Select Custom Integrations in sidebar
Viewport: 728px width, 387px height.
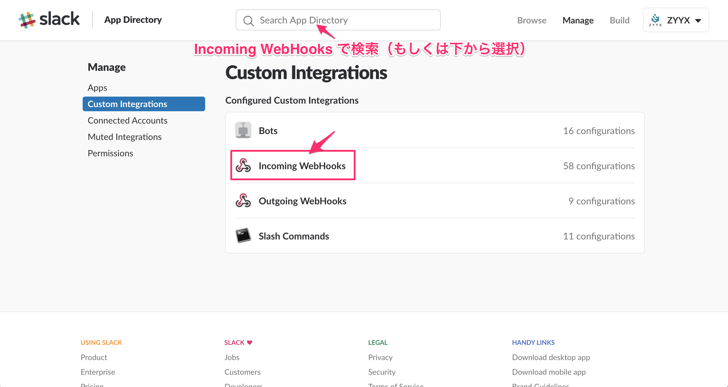[x=144, y=104]
